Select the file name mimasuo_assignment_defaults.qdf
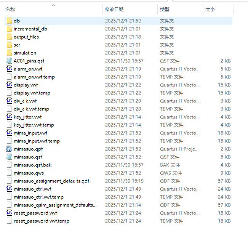The image size is (248, 234). 51,181
